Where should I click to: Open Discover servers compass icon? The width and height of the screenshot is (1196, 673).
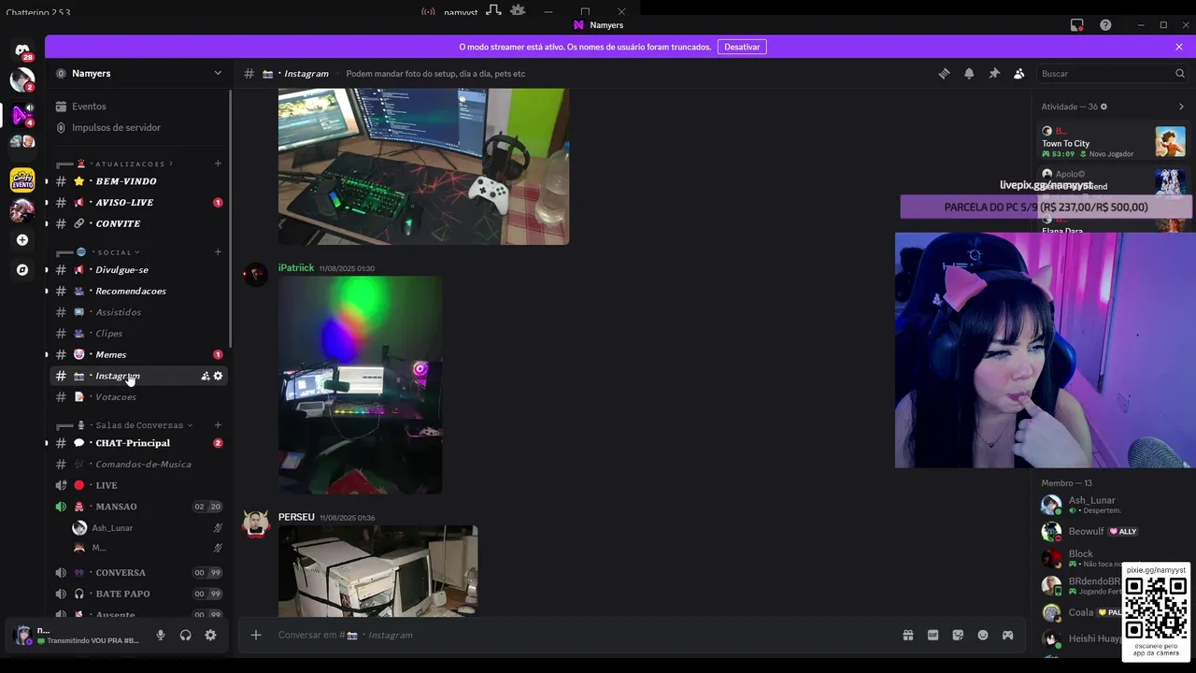[x=22, y=270]
